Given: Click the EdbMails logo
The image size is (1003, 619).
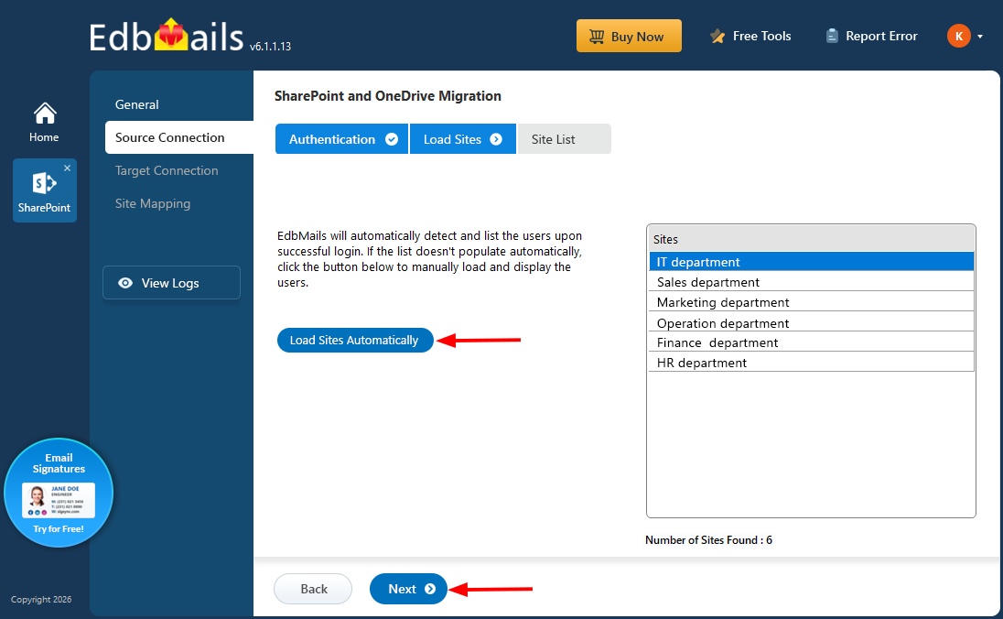Looking at the screenshot, I should click(167, 36).
